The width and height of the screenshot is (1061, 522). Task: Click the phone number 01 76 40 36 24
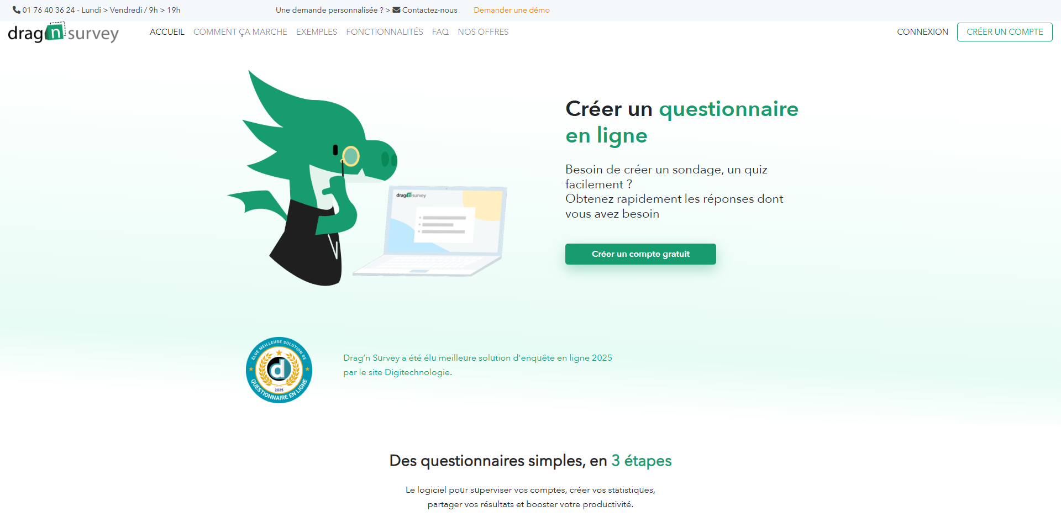tap(49, 10)
